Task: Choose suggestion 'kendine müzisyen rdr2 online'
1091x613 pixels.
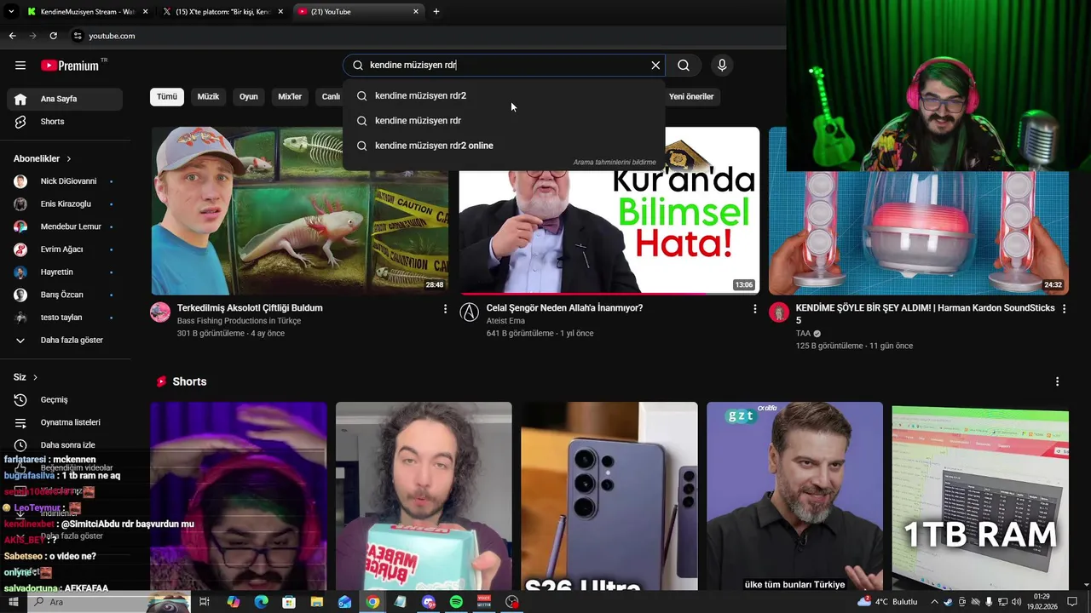Action: pos(504,146)
